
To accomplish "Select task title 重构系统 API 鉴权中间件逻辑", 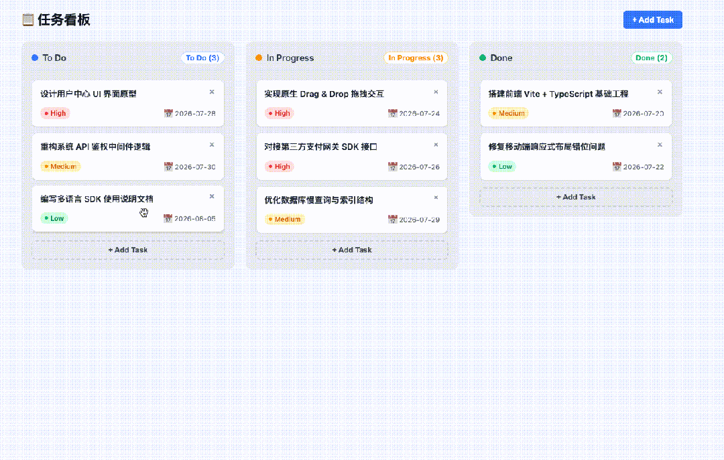I will [x=95, y=147].
